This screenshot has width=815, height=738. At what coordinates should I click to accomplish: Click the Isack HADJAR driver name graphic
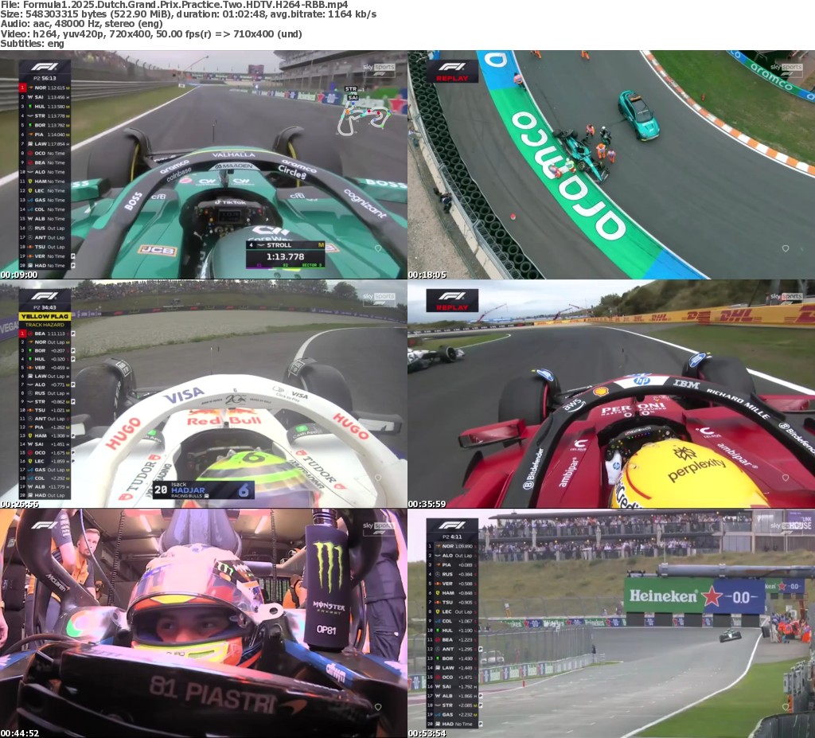(204, 490)
